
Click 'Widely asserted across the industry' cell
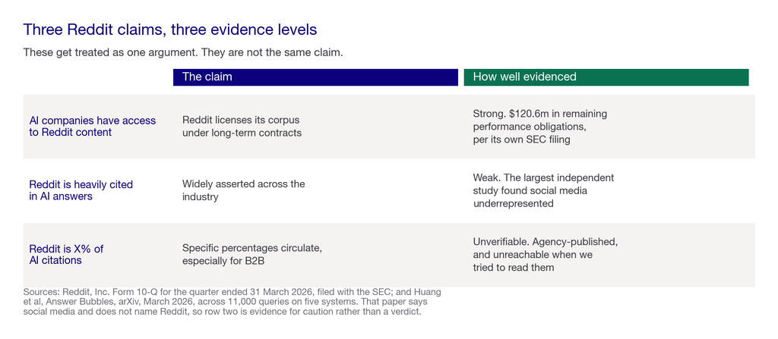point(243,190)
